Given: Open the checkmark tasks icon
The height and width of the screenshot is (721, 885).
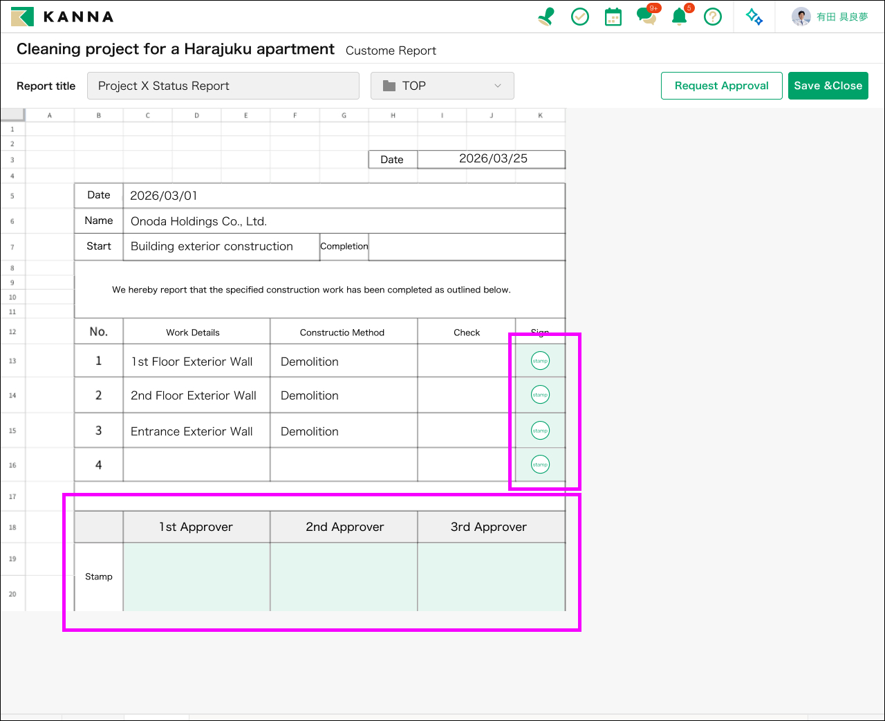Looking at the screenshot, I should (x=580, y=17).
